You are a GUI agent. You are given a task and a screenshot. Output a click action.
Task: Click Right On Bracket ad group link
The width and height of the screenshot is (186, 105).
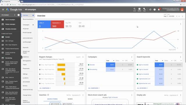tap(113, 97)
